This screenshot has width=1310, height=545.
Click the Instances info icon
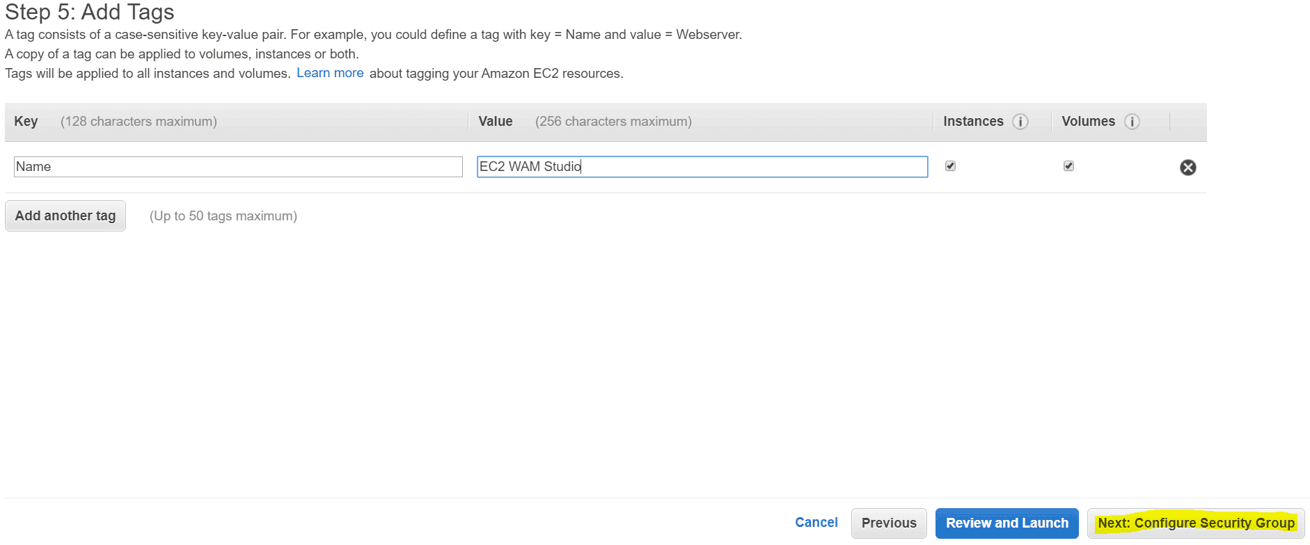tap(1020, 122)
